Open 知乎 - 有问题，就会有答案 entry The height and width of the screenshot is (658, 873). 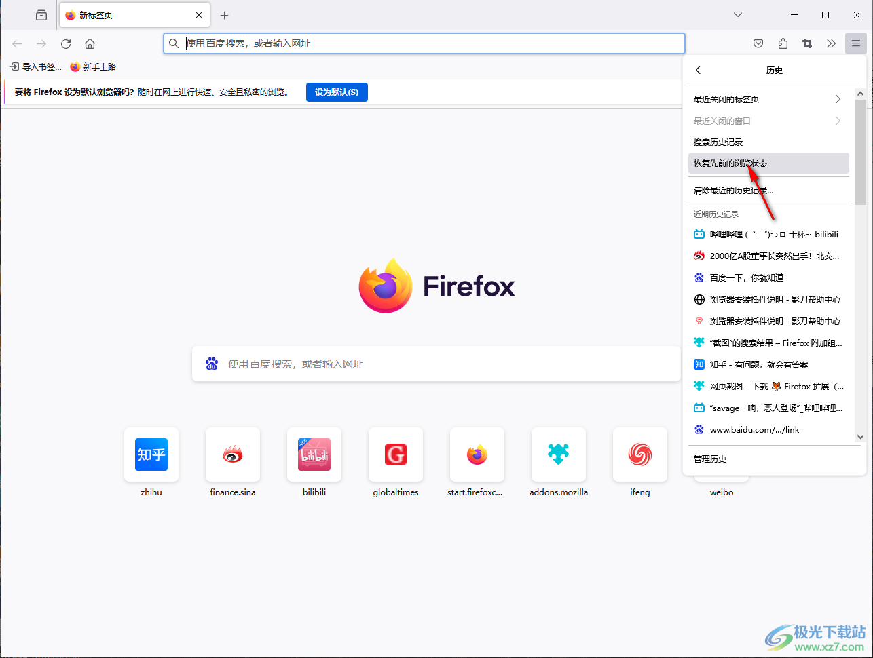[768, 364]
